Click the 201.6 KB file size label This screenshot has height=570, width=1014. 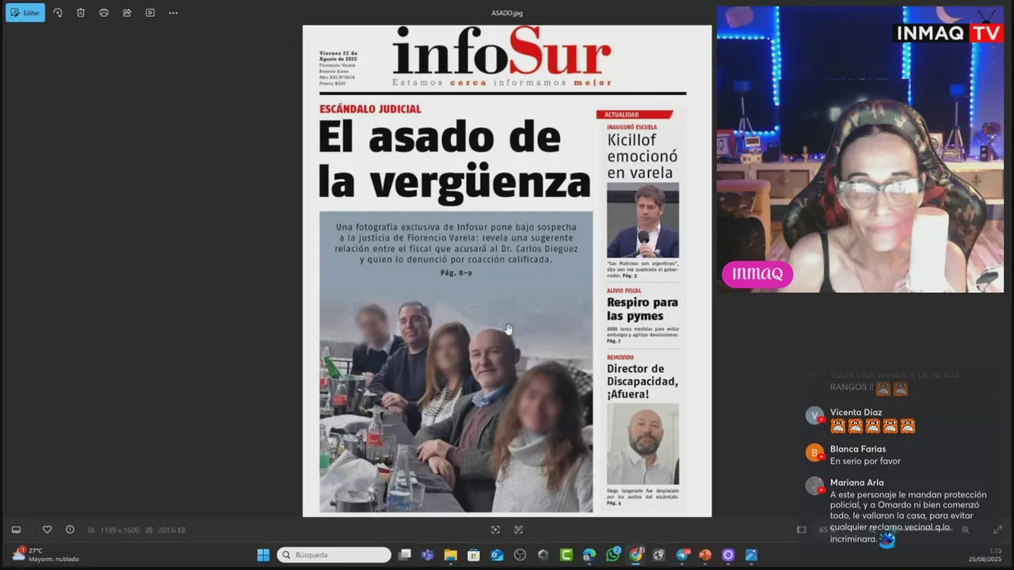point(171,530)
